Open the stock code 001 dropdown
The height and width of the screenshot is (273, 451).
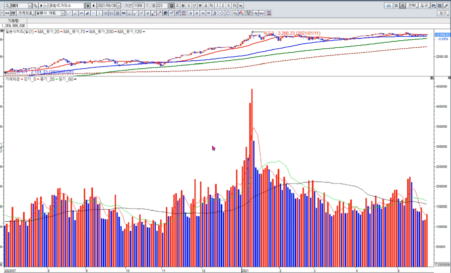[x=30, y=6]
